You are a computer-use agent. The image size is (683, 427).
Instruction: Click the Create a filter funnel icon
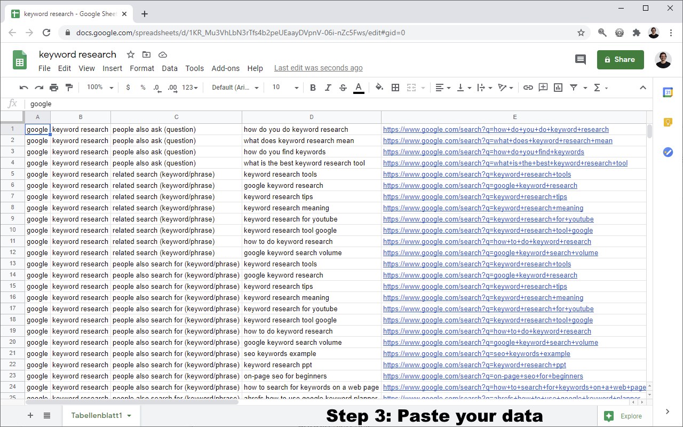coord(574,88)
